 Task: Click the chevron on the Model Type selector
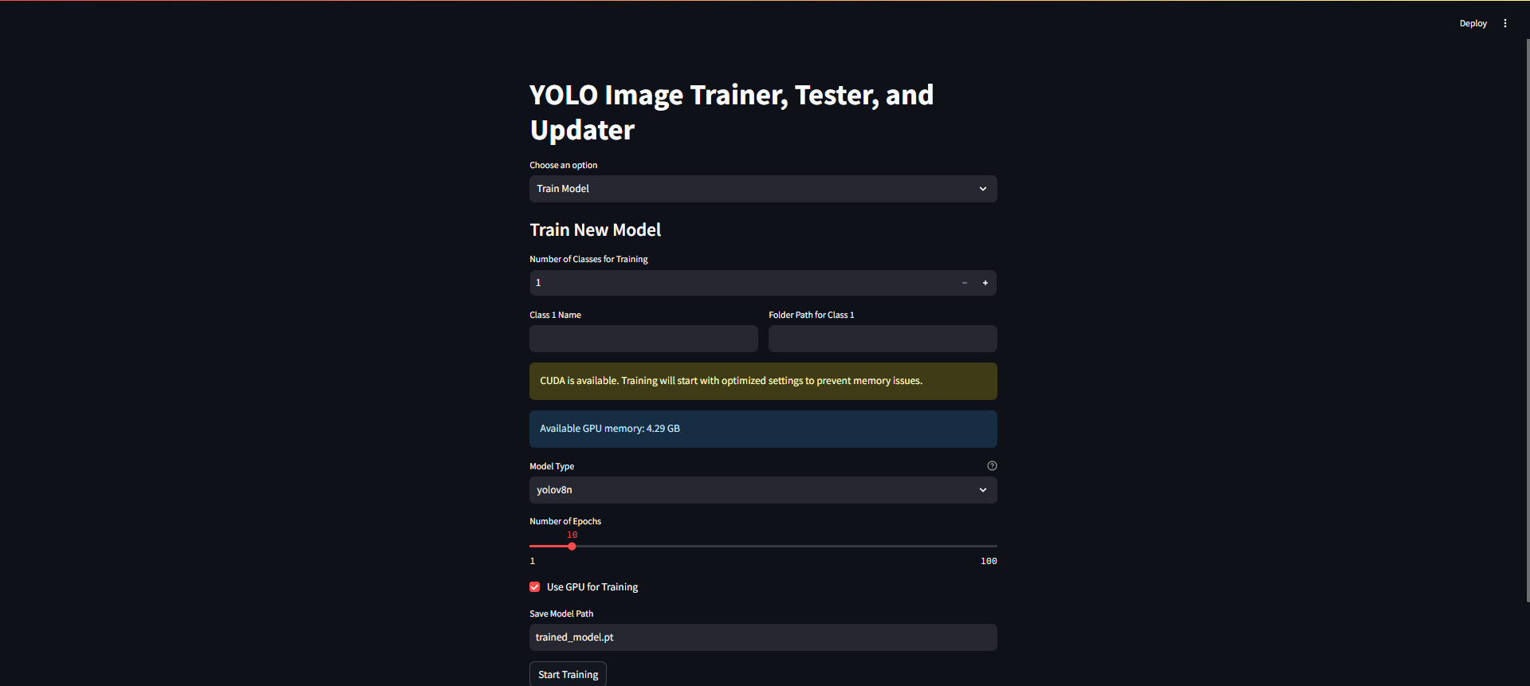click(x=982, y=490)
